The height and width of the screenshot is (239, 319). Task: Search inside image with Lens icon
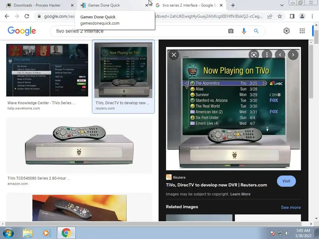click(x=254, y=55)
